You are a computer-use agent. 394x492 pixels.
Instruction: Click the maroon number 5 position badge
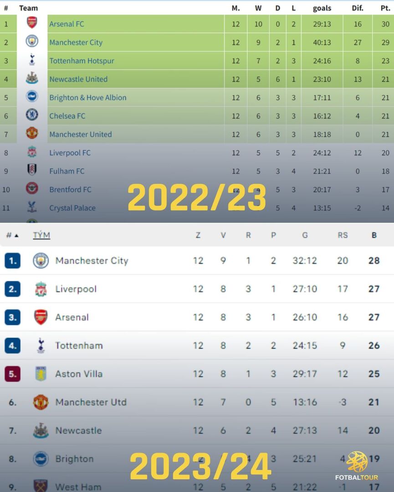pyautogui.click(x=12, y=374)
